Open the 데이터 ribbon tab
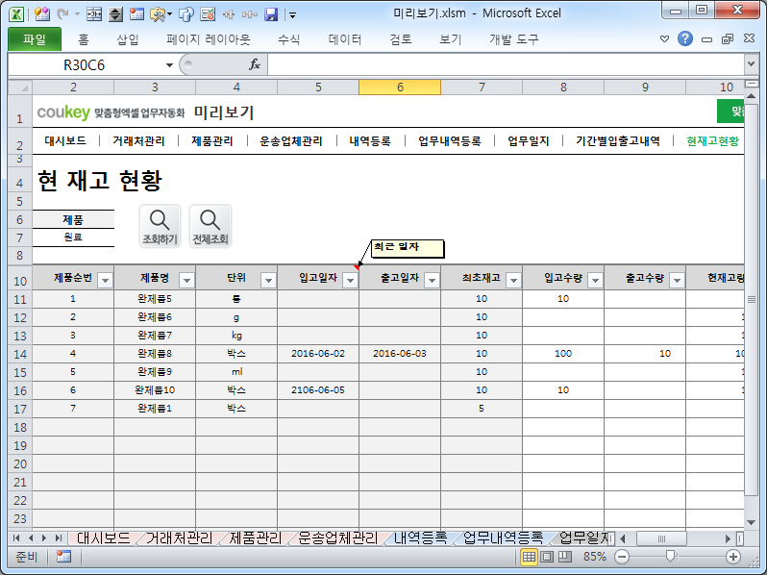 click(x=345, y=39)
